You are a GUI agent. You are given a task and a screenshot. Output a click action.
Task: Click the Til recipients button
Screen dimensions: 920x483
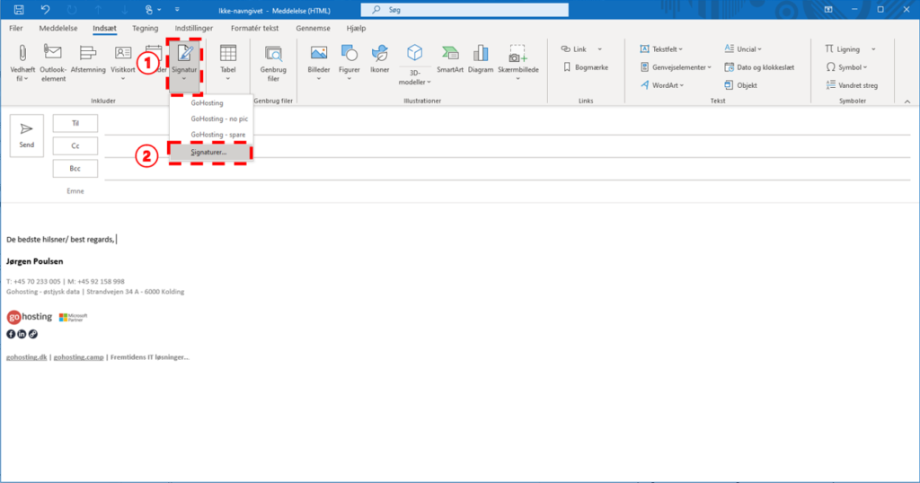[x=75, y=124]
